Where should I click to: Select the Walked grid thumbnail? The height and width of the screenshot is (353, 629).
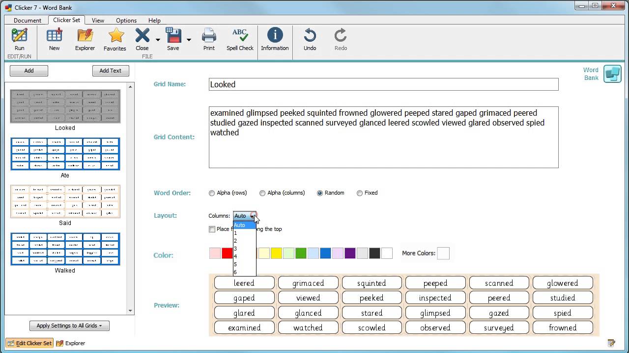[x=65, y=249]
